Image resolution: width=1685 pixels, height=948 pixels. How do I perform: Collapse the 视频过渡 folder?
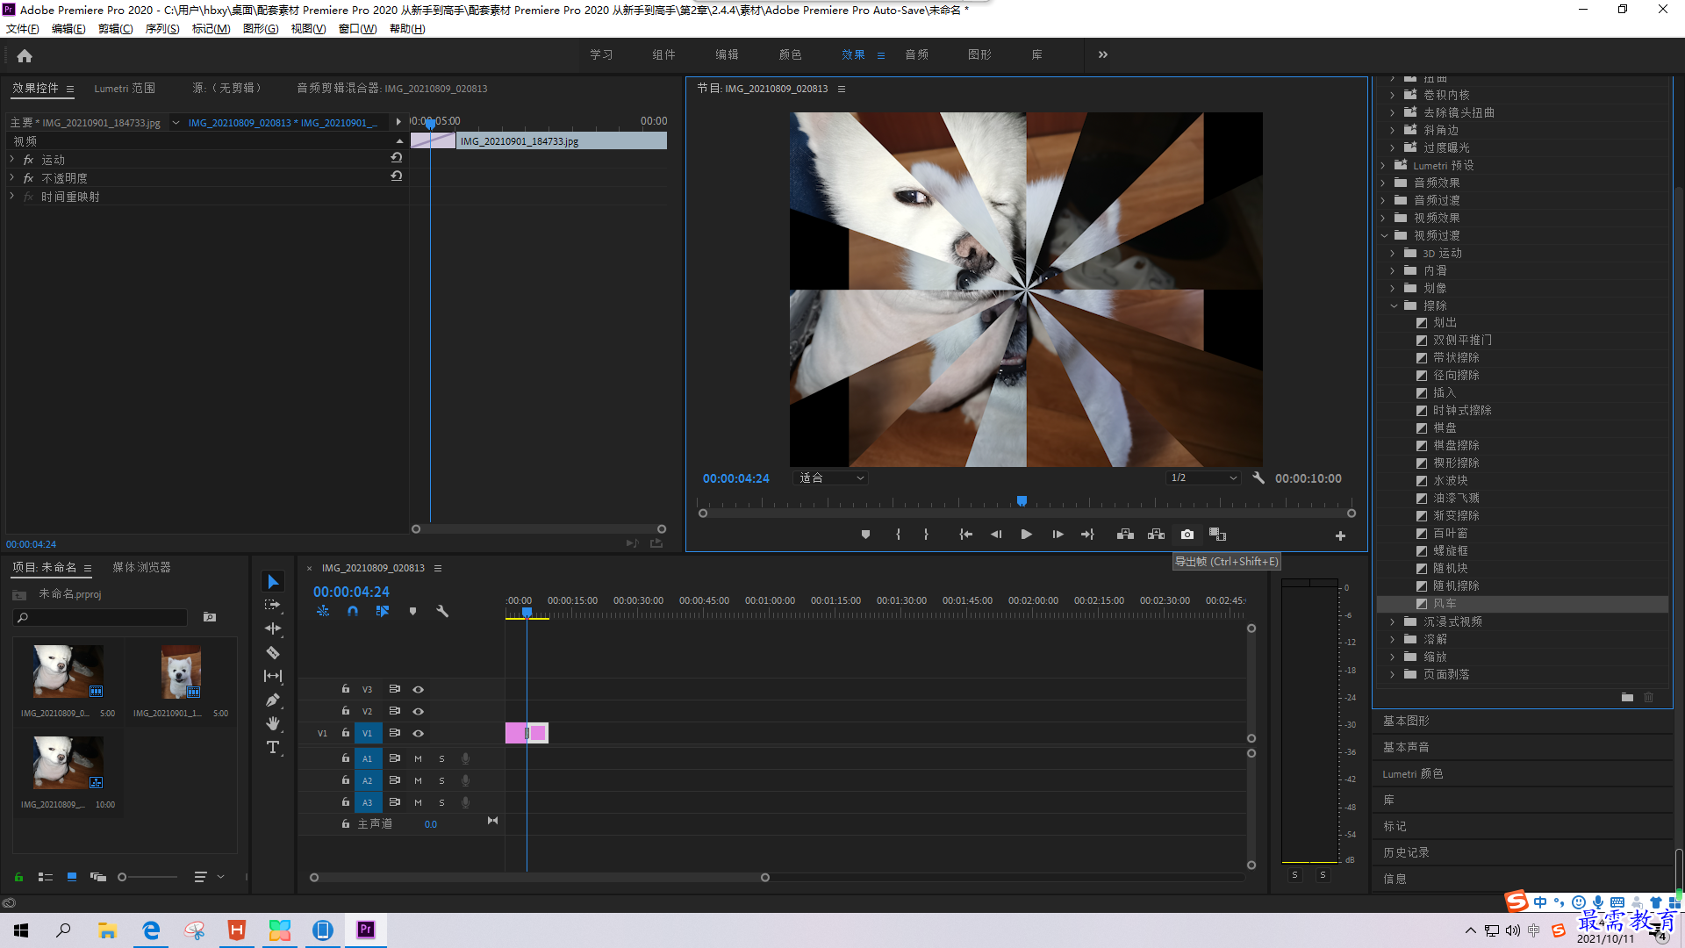tap(1384, 235)
